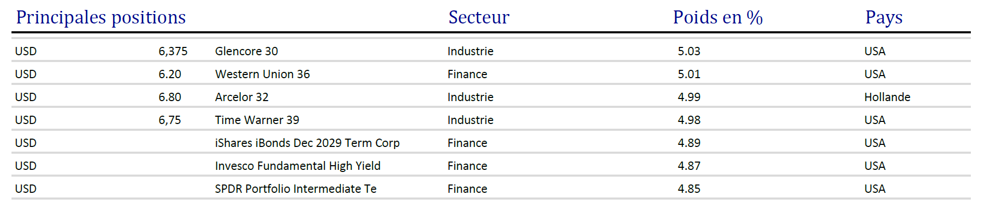Click the Principales positions column header
The image size is (987, 210).
point(101,18)
